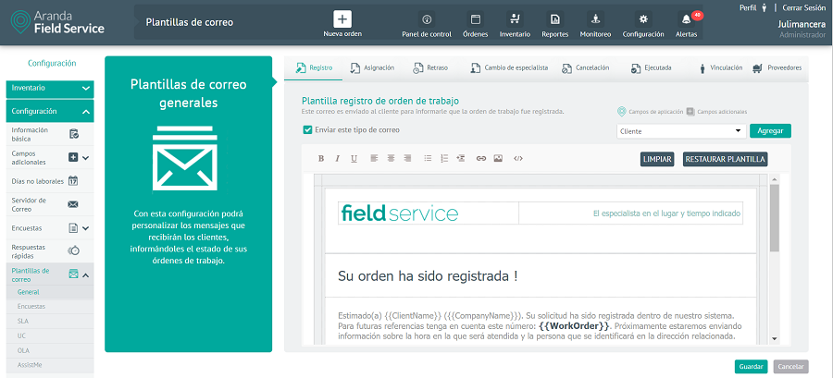Viewport: 833px width, 378px height.
Task: Switch to Cambio de especialista tab
Action: 509,67
